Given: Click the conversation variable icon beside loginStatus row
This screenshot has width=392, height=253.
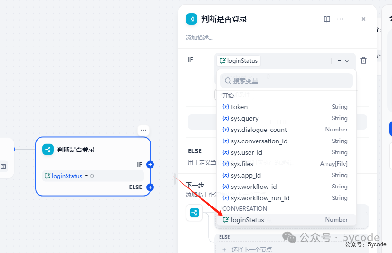Looking at the screenshot, I should (x=226, y=220).
